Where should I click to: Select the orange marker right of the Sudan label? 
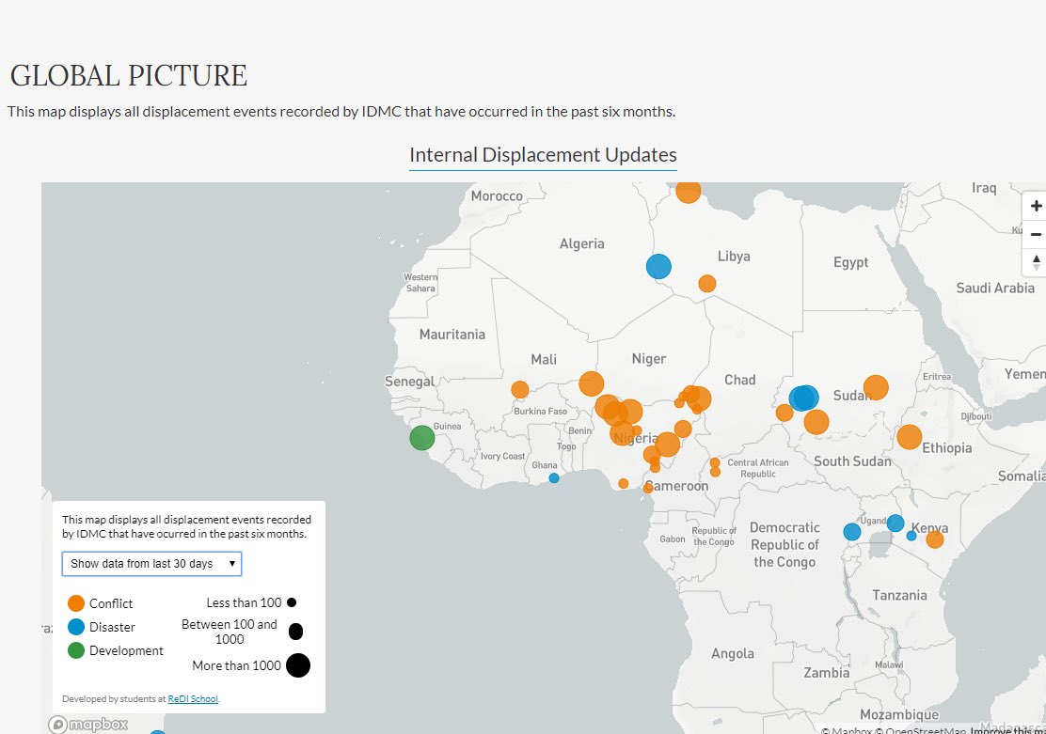pyautogui.click(x=876, y=387)
